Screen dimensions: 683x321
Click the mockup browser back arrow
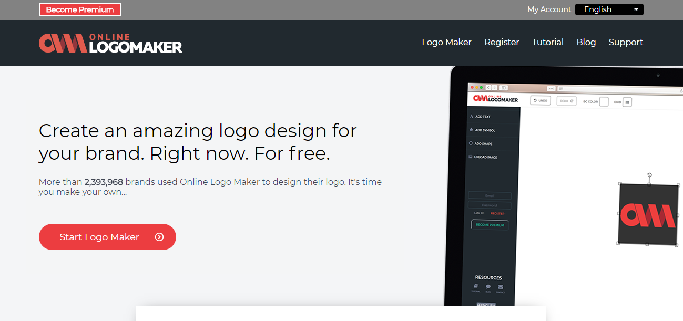(488, 87)
